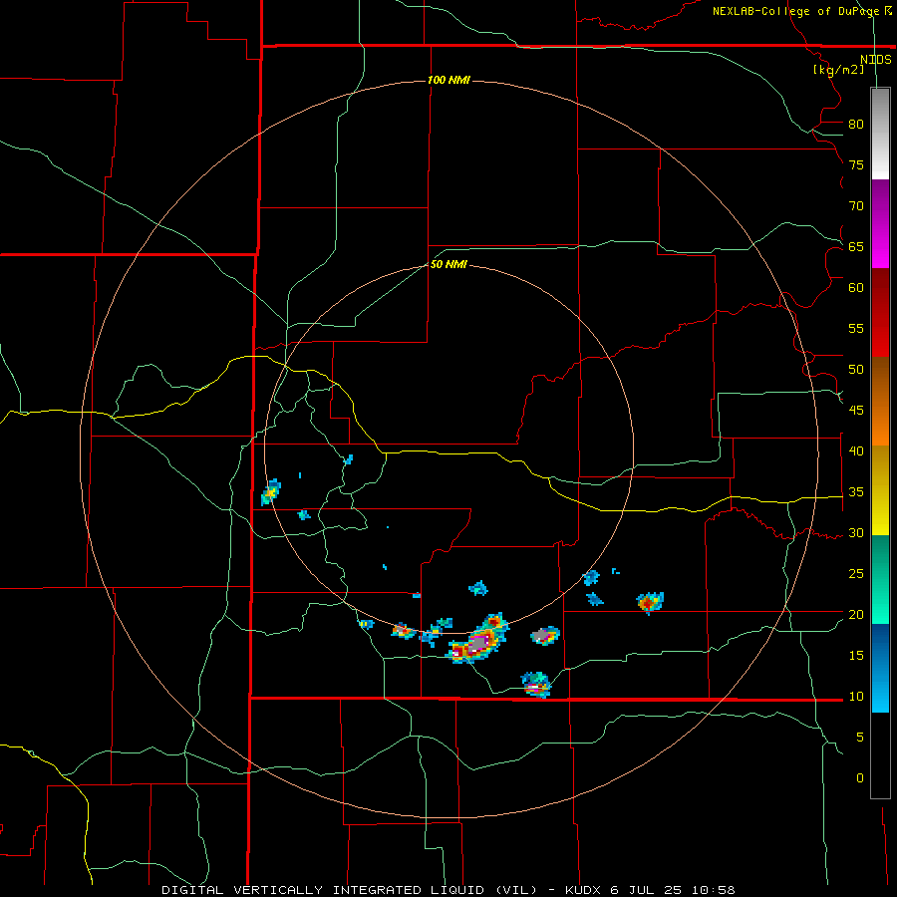Image resolution: width=897 pixels, height=897 pixels.
Task: Click the yellow segment of the color scale
Action: click(880, 490)
